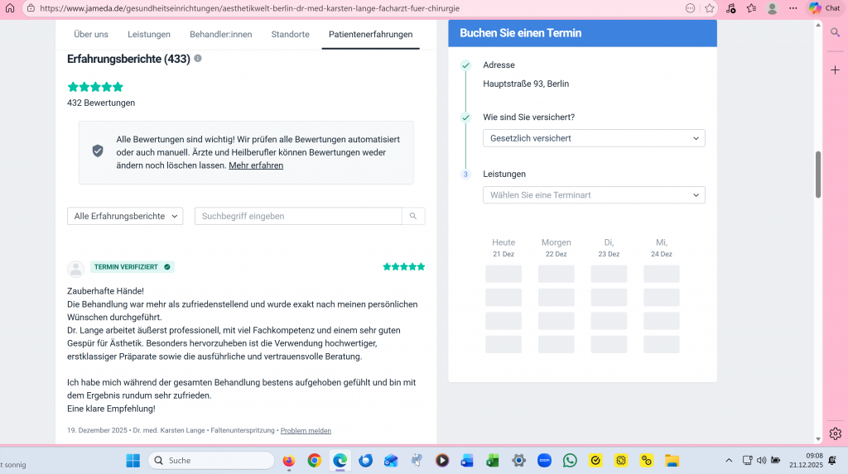The width and height of the screenshot is (848, 474).
Task: Open Edge sidebar settings gear icon
Action: [x=835, y=433]
